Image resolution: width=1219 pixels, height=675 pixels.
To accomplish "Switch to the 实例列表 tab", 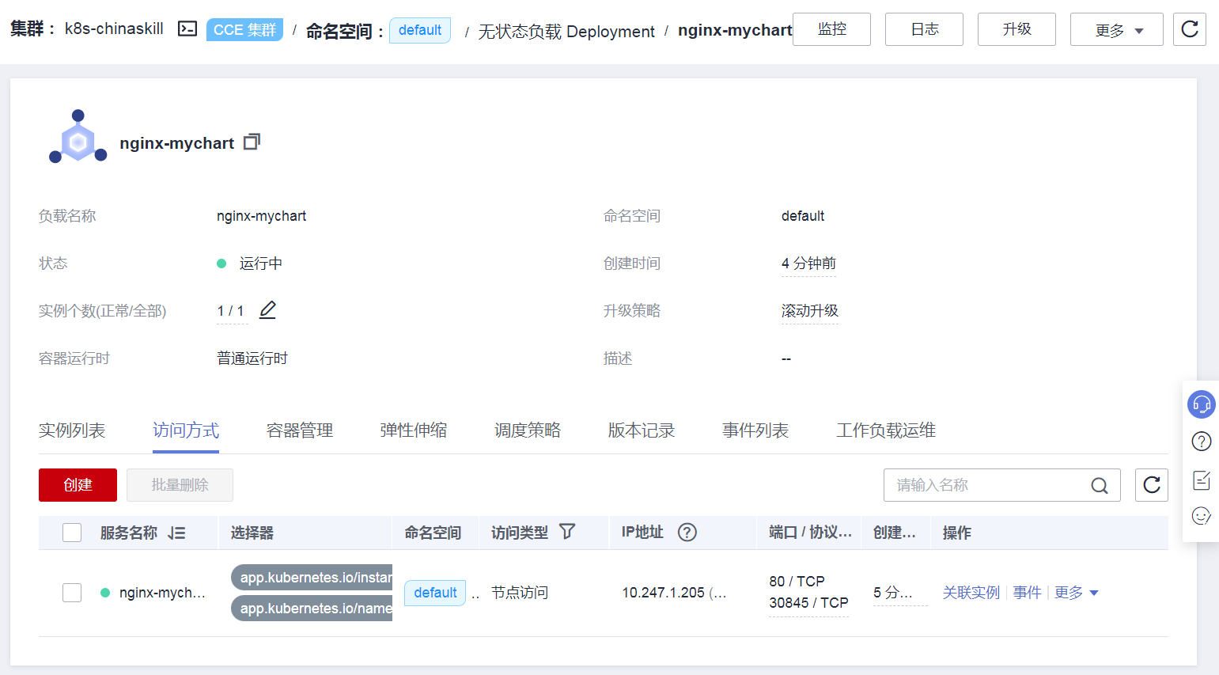I will coord(72,430).
